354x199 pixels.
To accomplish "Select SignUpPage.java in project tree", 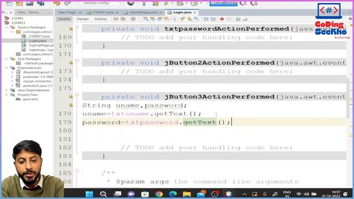I will pos(41,45).
